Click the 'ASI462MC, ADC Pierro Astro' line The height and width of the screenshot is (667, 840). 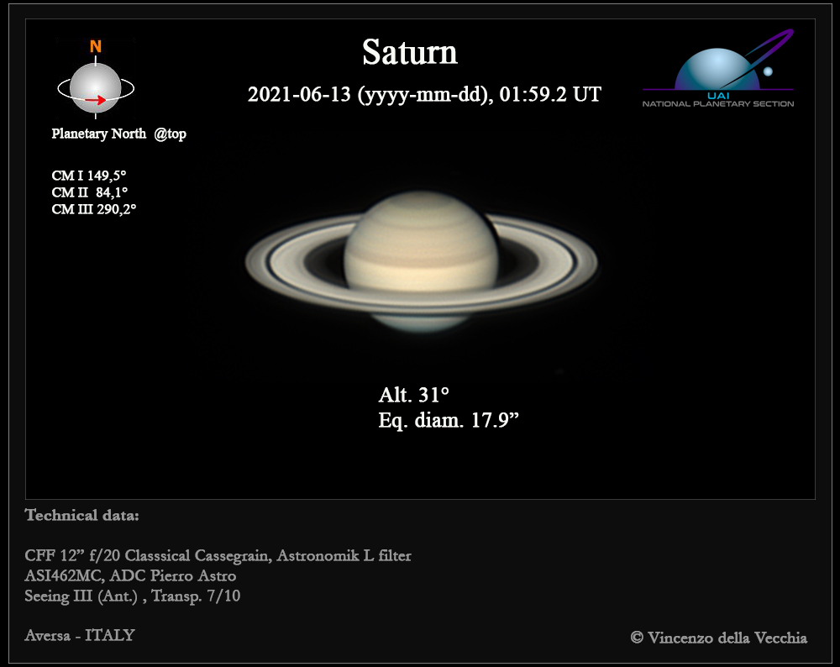tap(130, 576)
